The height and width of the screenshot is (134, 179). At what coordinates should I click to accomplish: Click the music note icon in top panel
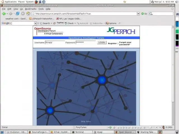click(x=152, y=2)
